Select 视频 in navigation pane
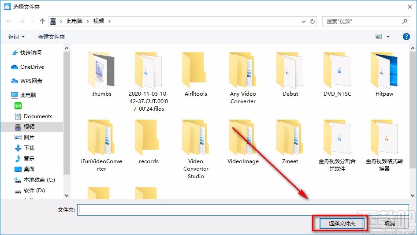This screenshot has width=417, height=235. pos(29,127)
